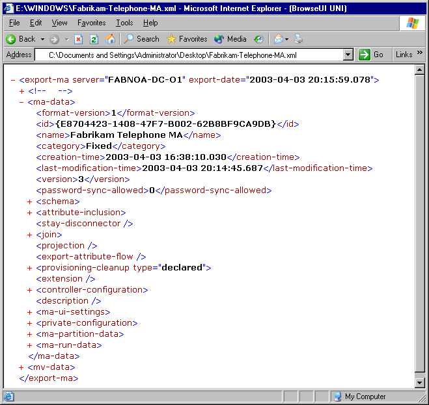Open the Address bar dropdown

tap(348, 55)
